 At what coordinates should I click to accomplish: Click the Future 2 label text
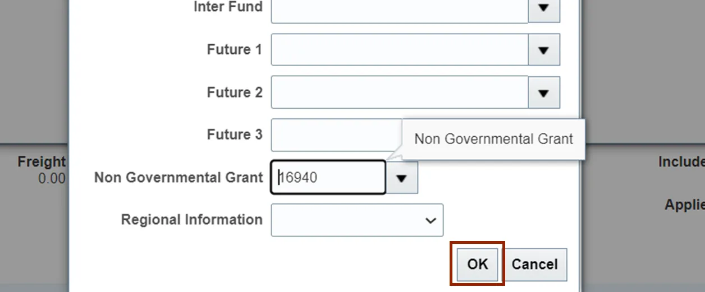point(234,92)
